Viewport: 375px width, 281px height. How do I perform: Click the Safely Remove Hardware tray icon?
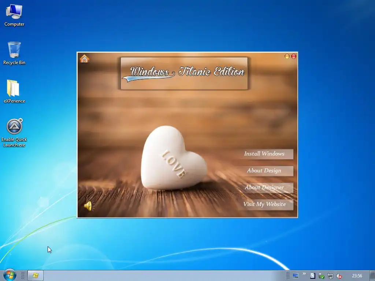click(x=322, y=276)
